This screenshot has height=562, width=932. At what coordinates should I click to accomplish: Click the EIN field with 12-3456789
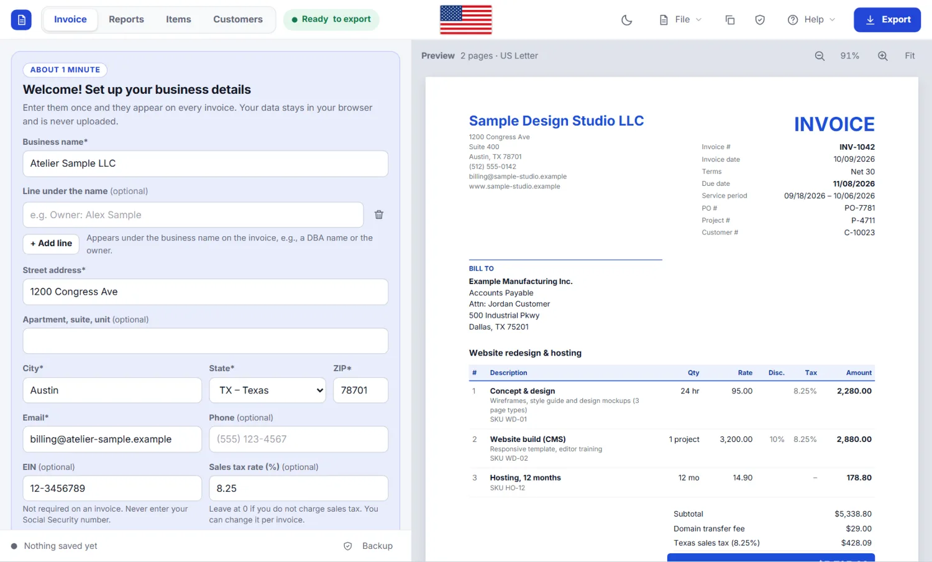tap(112, 489)
